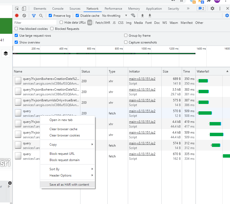230x204 pixels.
Task: Select the All request type filter
Action: click(90, 23)
